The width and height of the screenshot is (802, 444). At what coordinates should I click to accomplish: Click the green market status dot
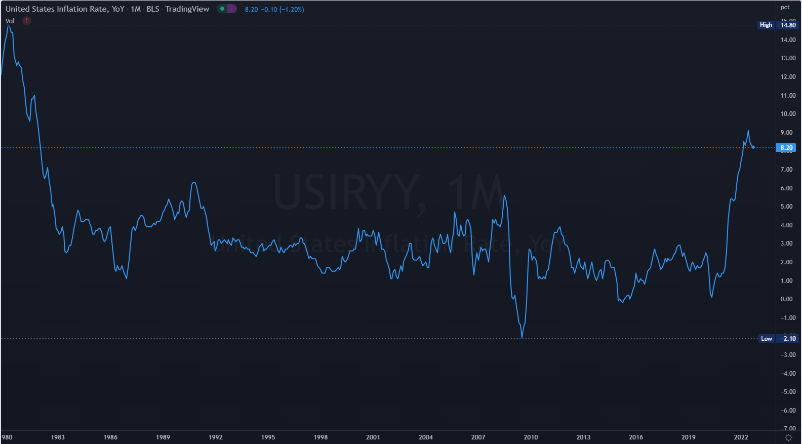pyautogui.click(x=222, y=9)
